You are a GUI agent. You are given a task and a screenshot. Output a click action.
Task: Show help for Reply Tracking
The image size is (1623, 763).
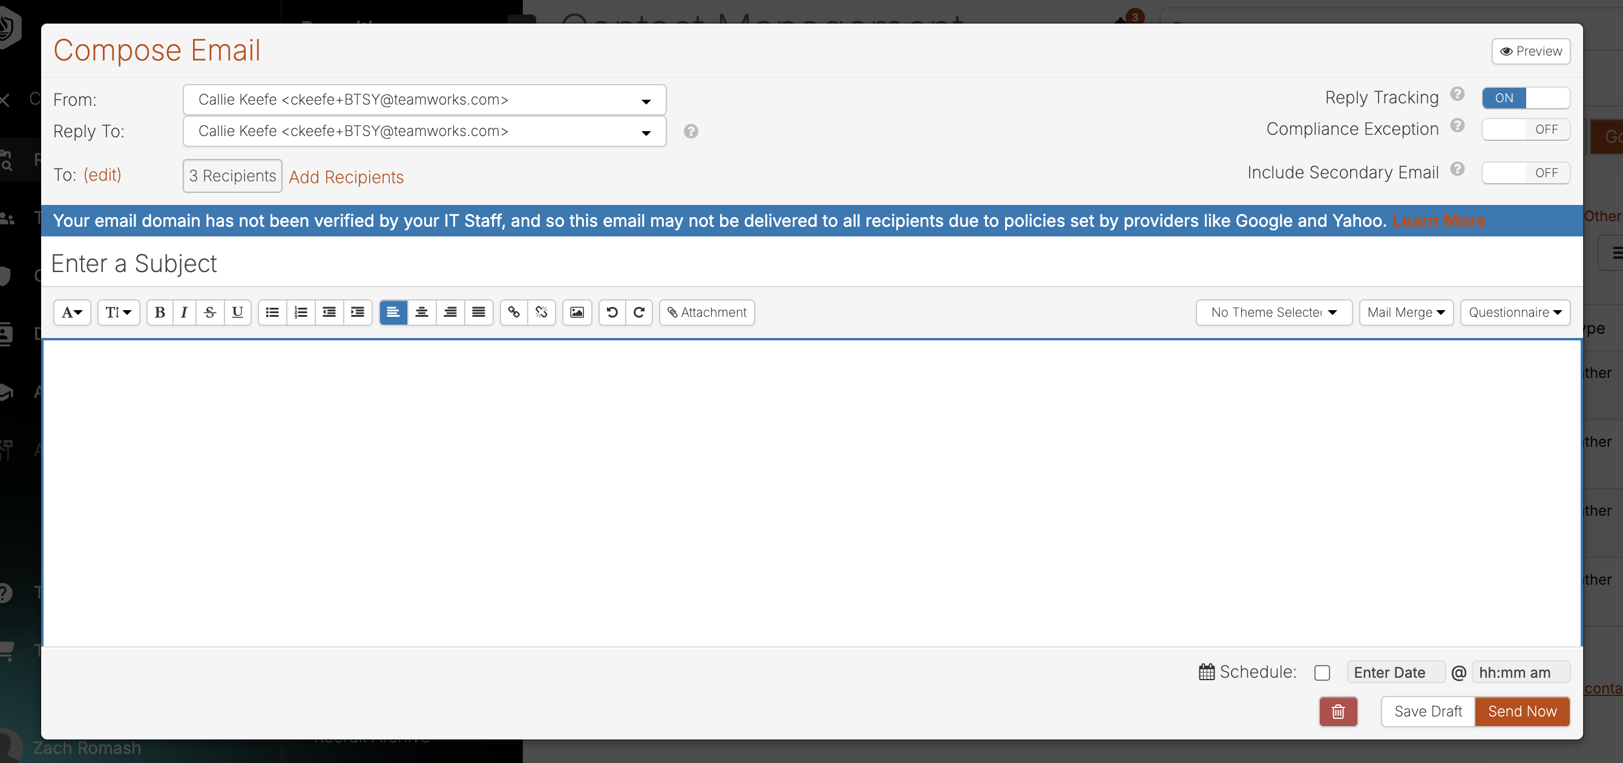click(x=1457, y=94)
